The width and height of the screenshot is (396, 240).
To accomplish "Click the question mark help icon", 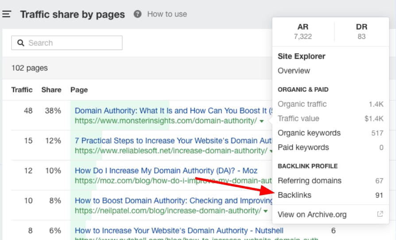I will pos(137,14).
